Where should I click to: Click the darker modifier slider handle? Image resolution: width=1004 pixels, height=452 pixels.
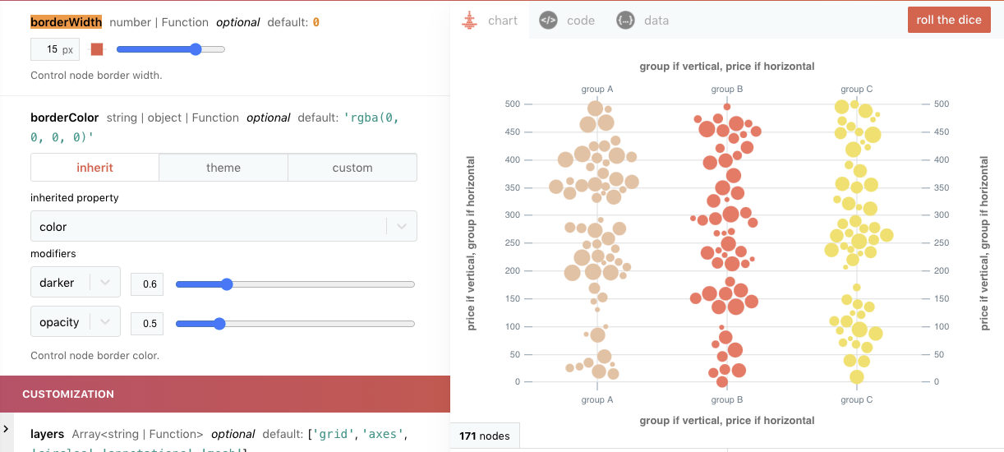(x=227, y=284)
